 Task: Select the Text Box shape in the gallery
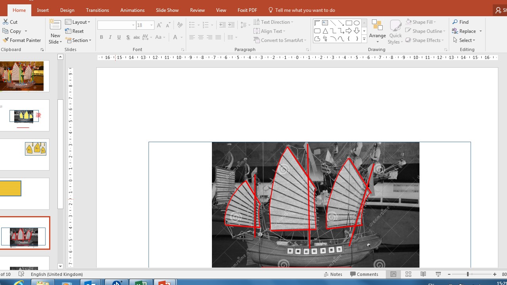coord(325,23)
